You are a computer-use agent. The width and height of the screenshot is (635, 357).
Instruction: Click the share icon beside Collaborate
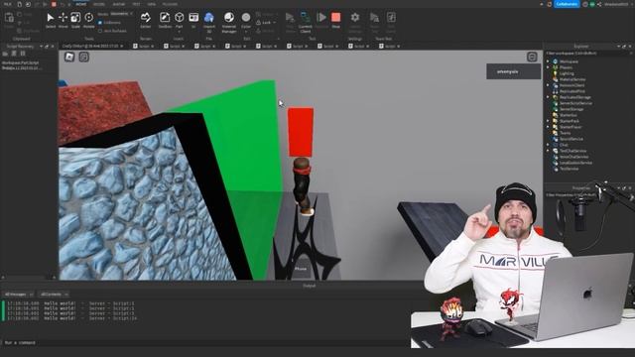(x=599, y=4)
